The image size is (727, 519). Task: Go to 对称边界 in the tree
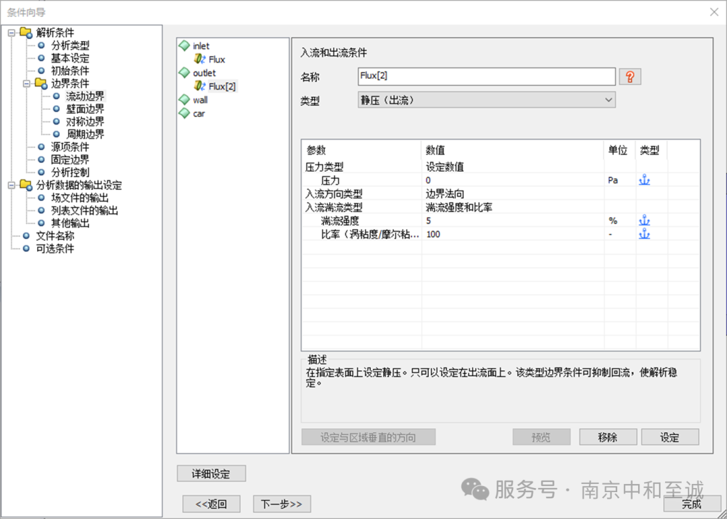click(85, 122)
